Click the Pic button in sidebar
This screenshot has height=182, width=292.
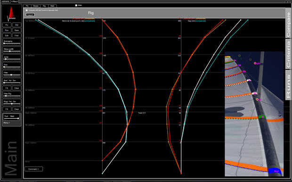click(7, 25)
